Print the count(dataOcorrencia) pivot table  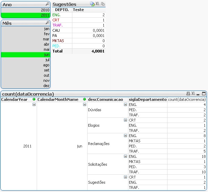(188, 94)
